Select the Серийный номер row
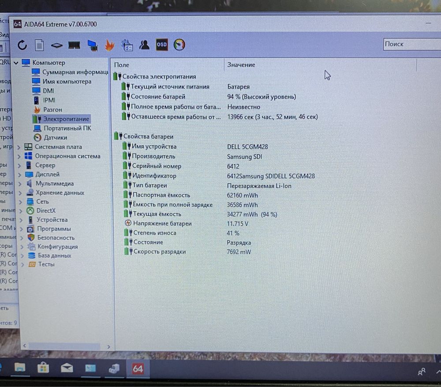 181,166
